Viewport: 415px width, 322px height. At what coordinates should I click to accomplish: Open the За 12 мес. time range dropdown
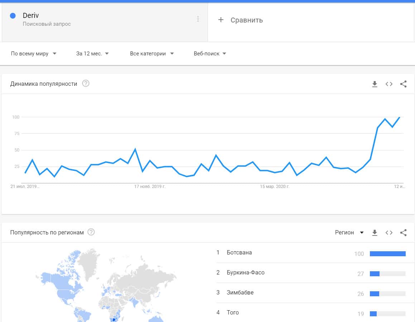tap(92, 54)
